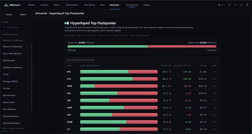
Task: Open the Makro dropdown in top navigation
Action: [x=57, y=5]
